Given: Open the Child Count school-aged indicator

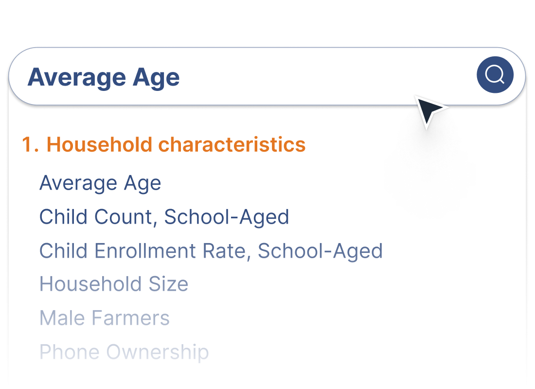Looking at the screenshot, I should (x=164, y=217).
